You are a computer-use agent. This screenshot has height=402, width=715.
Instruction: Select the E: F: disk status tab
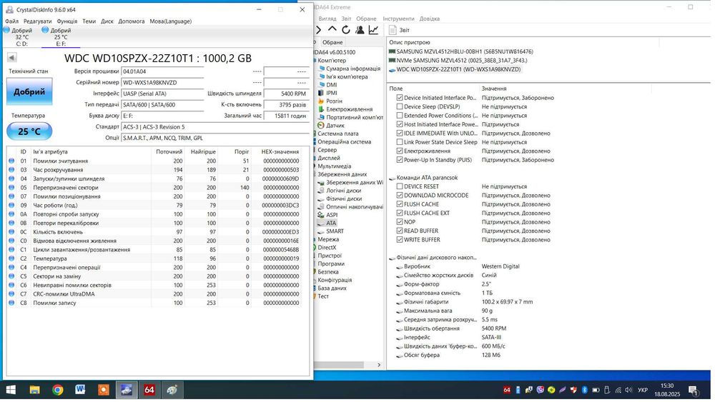click(x=61, y=37)
